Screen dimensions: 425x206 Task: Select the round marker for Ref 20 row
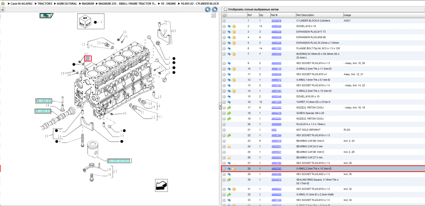(x=224, y=124)
